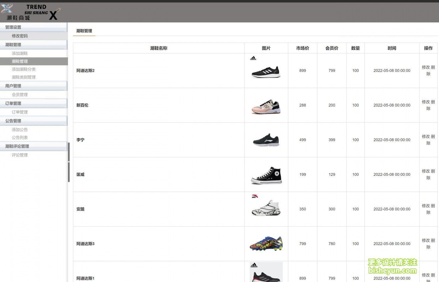Click the name cell 阿迪达斯1
Image resolution: width=439 pixels, height=282 pixels.
(x=86, y=278)
